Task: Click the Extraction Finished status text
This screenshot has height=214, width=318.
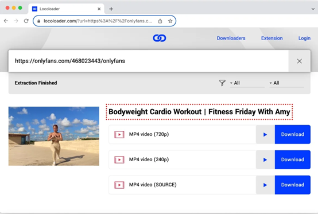Action: (x=36, y=83)
